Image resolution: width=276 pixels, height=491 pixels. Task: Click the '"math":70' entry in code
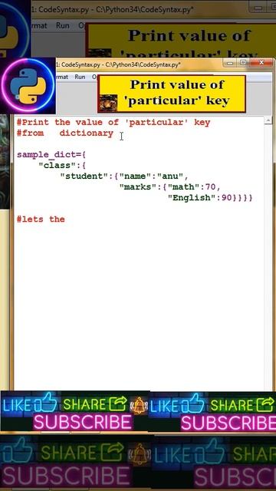tap(192, 187)
